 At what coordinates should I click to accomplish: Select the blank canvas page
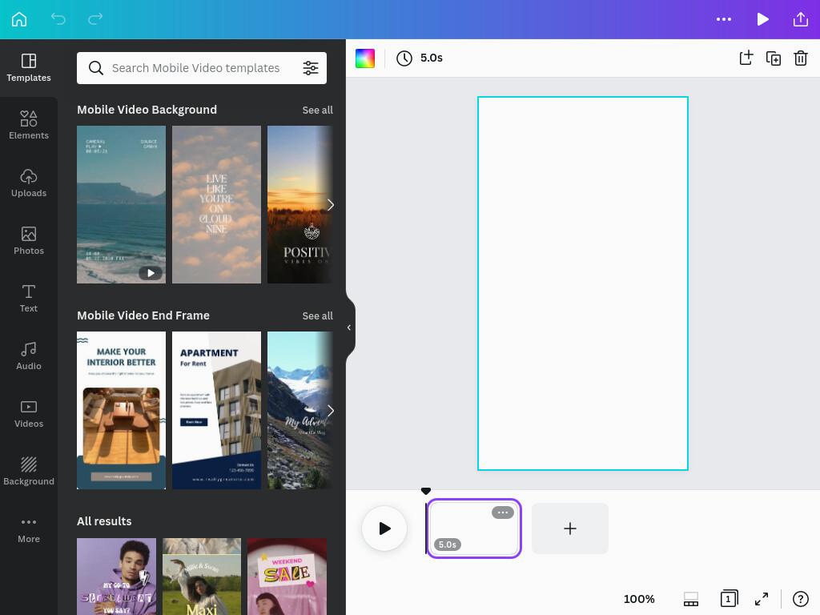pyautogui.click(x=583, y=283)
